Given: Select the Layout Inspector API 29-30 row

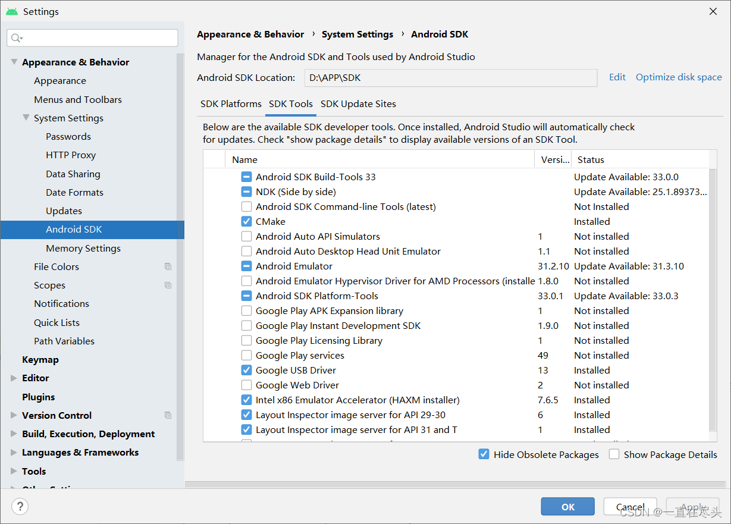Looking at the screenshot, I should tap(456, 415).
